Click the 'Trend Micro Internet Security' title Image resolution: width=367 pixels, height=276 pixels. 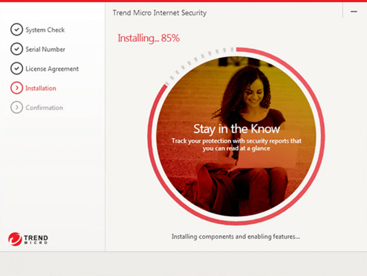tap(160, 13)
